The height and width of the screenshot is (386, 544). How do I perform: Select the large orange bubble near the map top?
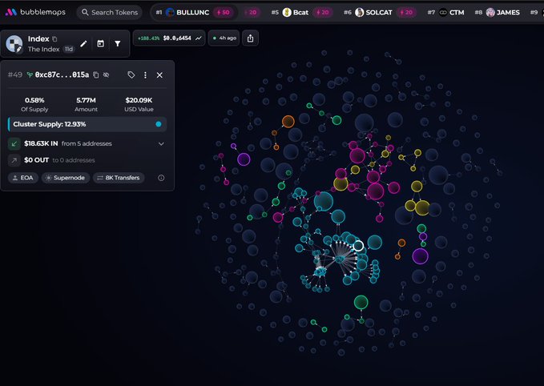point(288,122)
